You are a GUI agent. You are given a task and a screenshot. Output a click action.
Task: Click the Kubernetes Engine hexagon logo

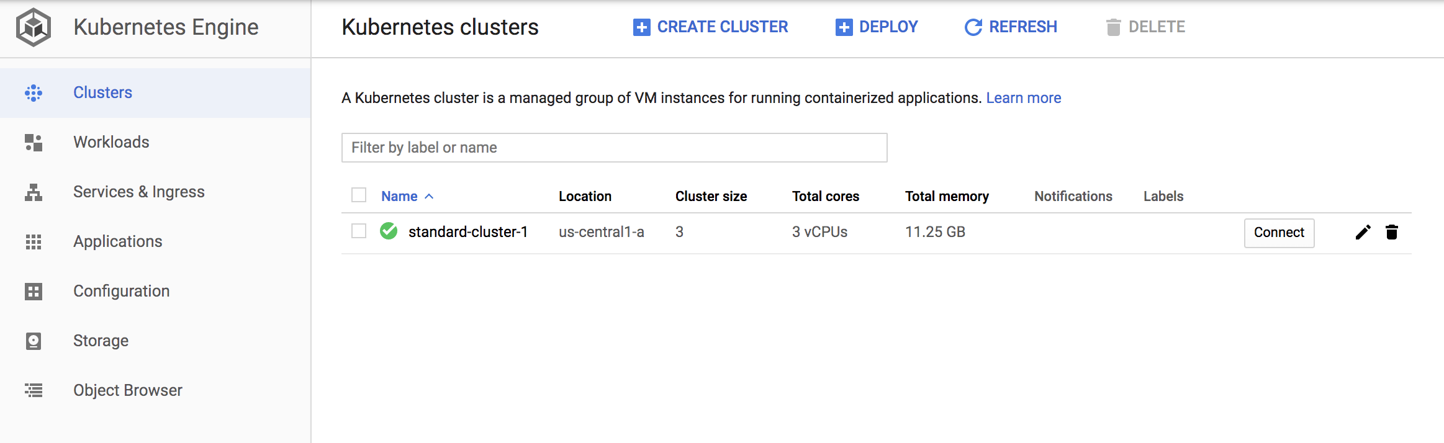click(x=34, y=27)
